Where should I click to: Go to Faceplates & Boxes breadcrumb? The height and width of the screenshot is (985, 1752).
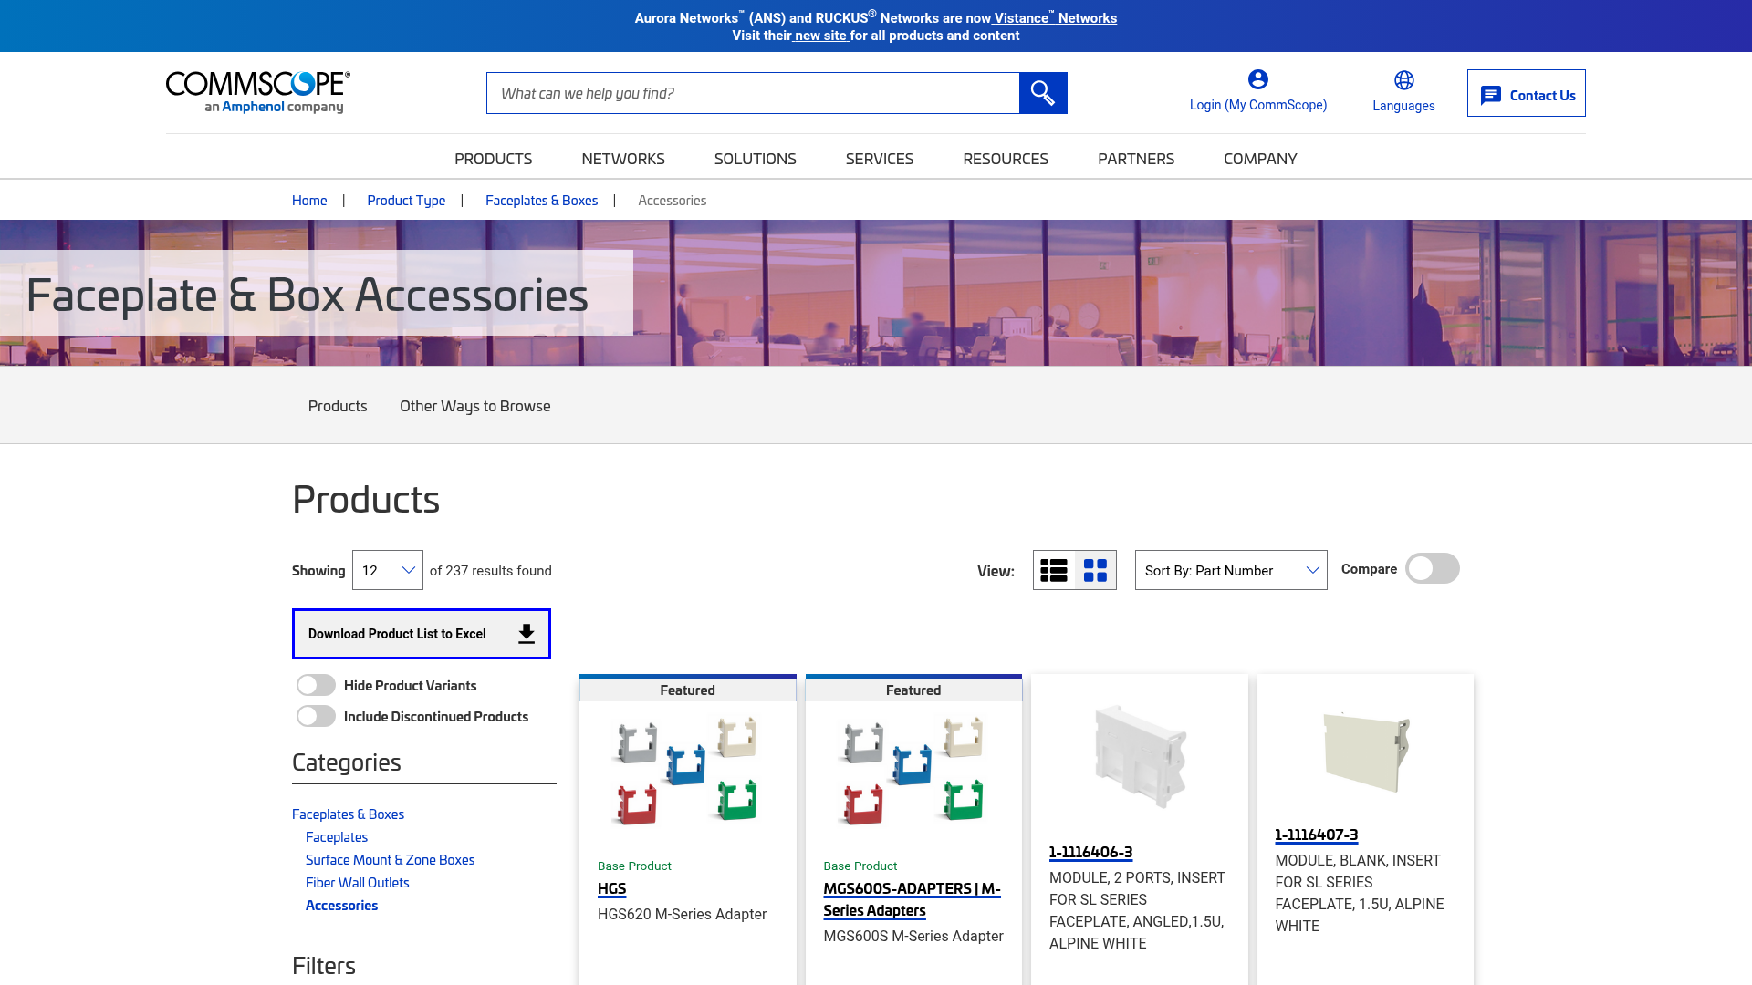pyautogui.click(x=541, y=201)
